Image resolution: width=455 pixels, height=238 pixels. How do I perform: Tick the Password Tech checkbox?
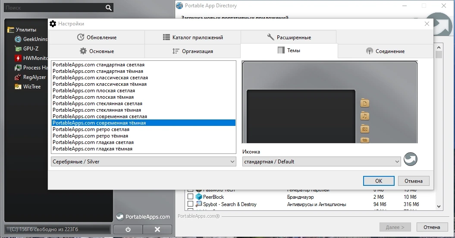190,190
